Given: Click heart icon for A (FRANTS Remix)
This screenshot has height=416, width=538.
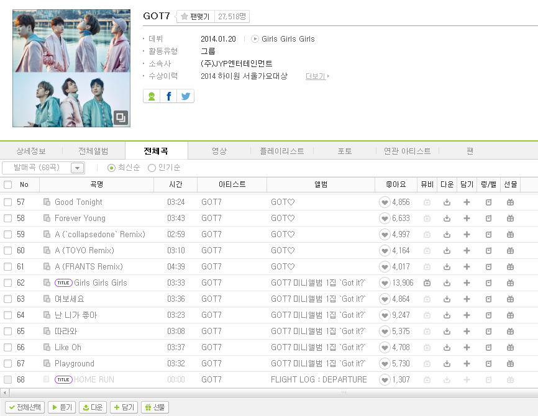Looking at the screenshot, I should [385, 267].
